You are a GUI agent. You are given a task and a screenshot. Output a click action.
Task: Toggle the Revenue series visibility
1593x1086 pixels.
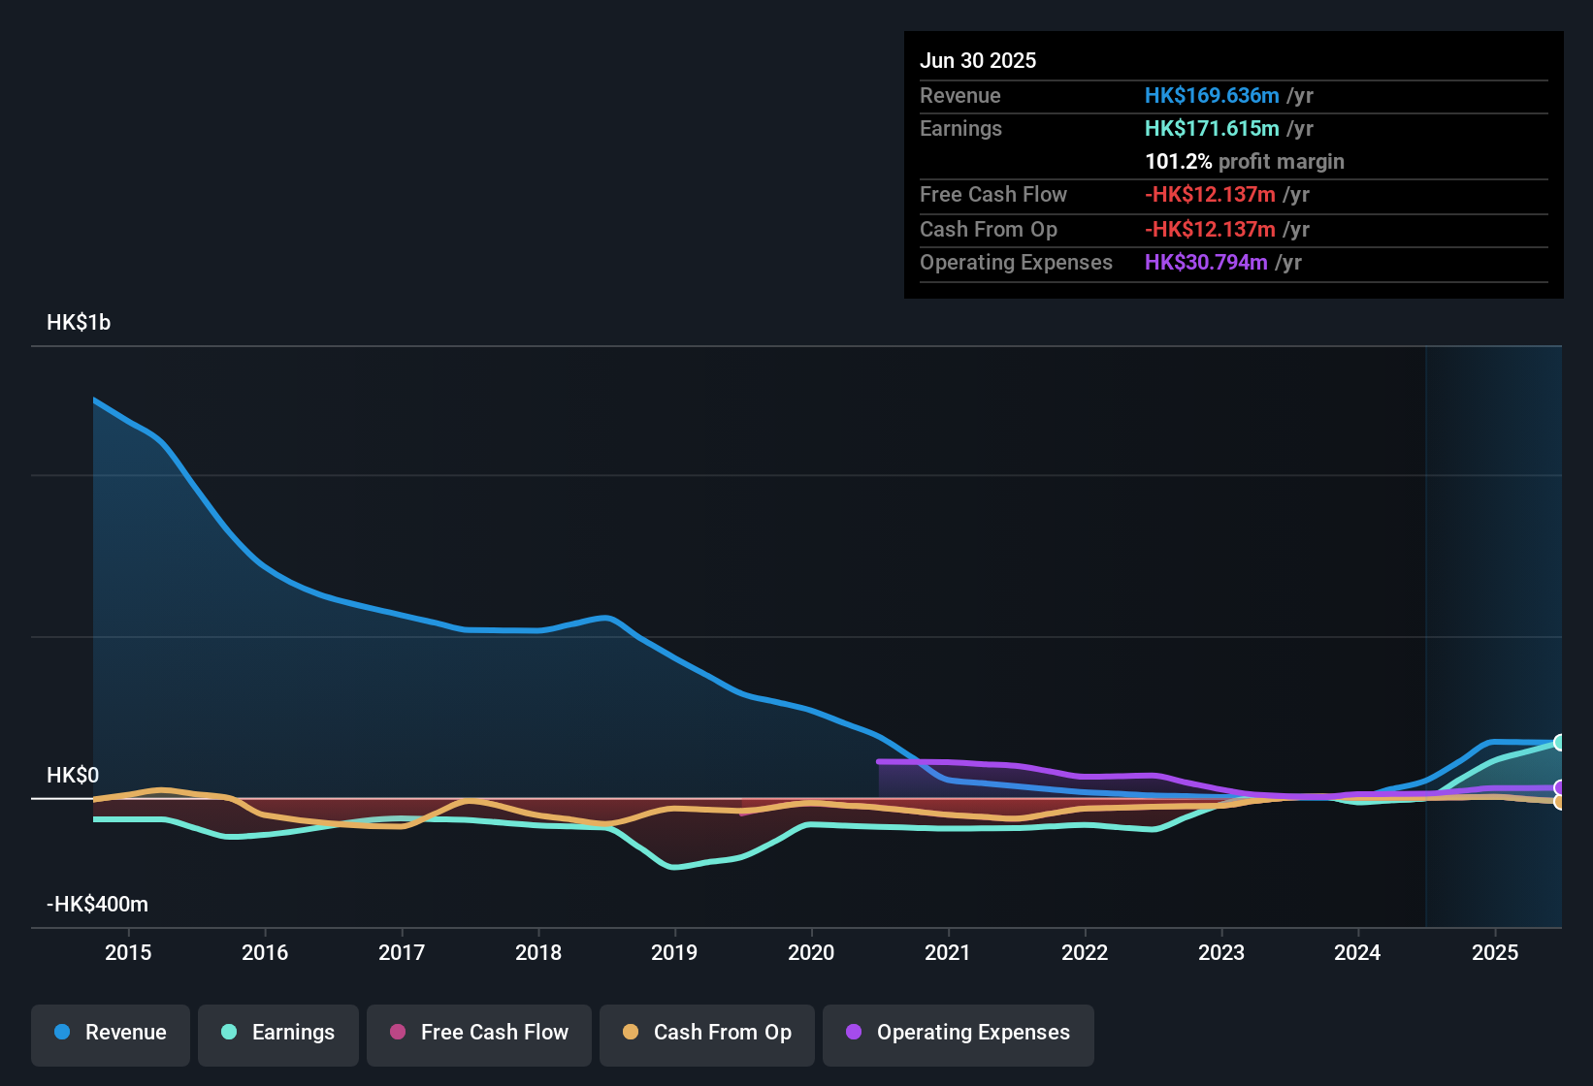[110, 1033]
